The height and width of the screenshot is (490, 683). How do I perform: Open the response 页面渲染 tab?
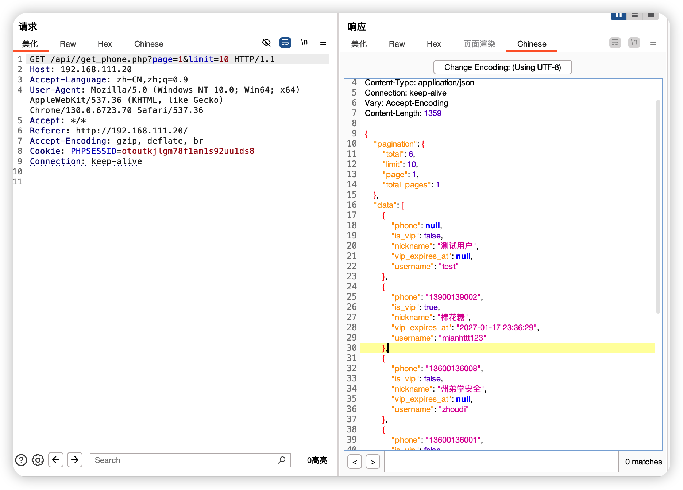pos(479,44)
